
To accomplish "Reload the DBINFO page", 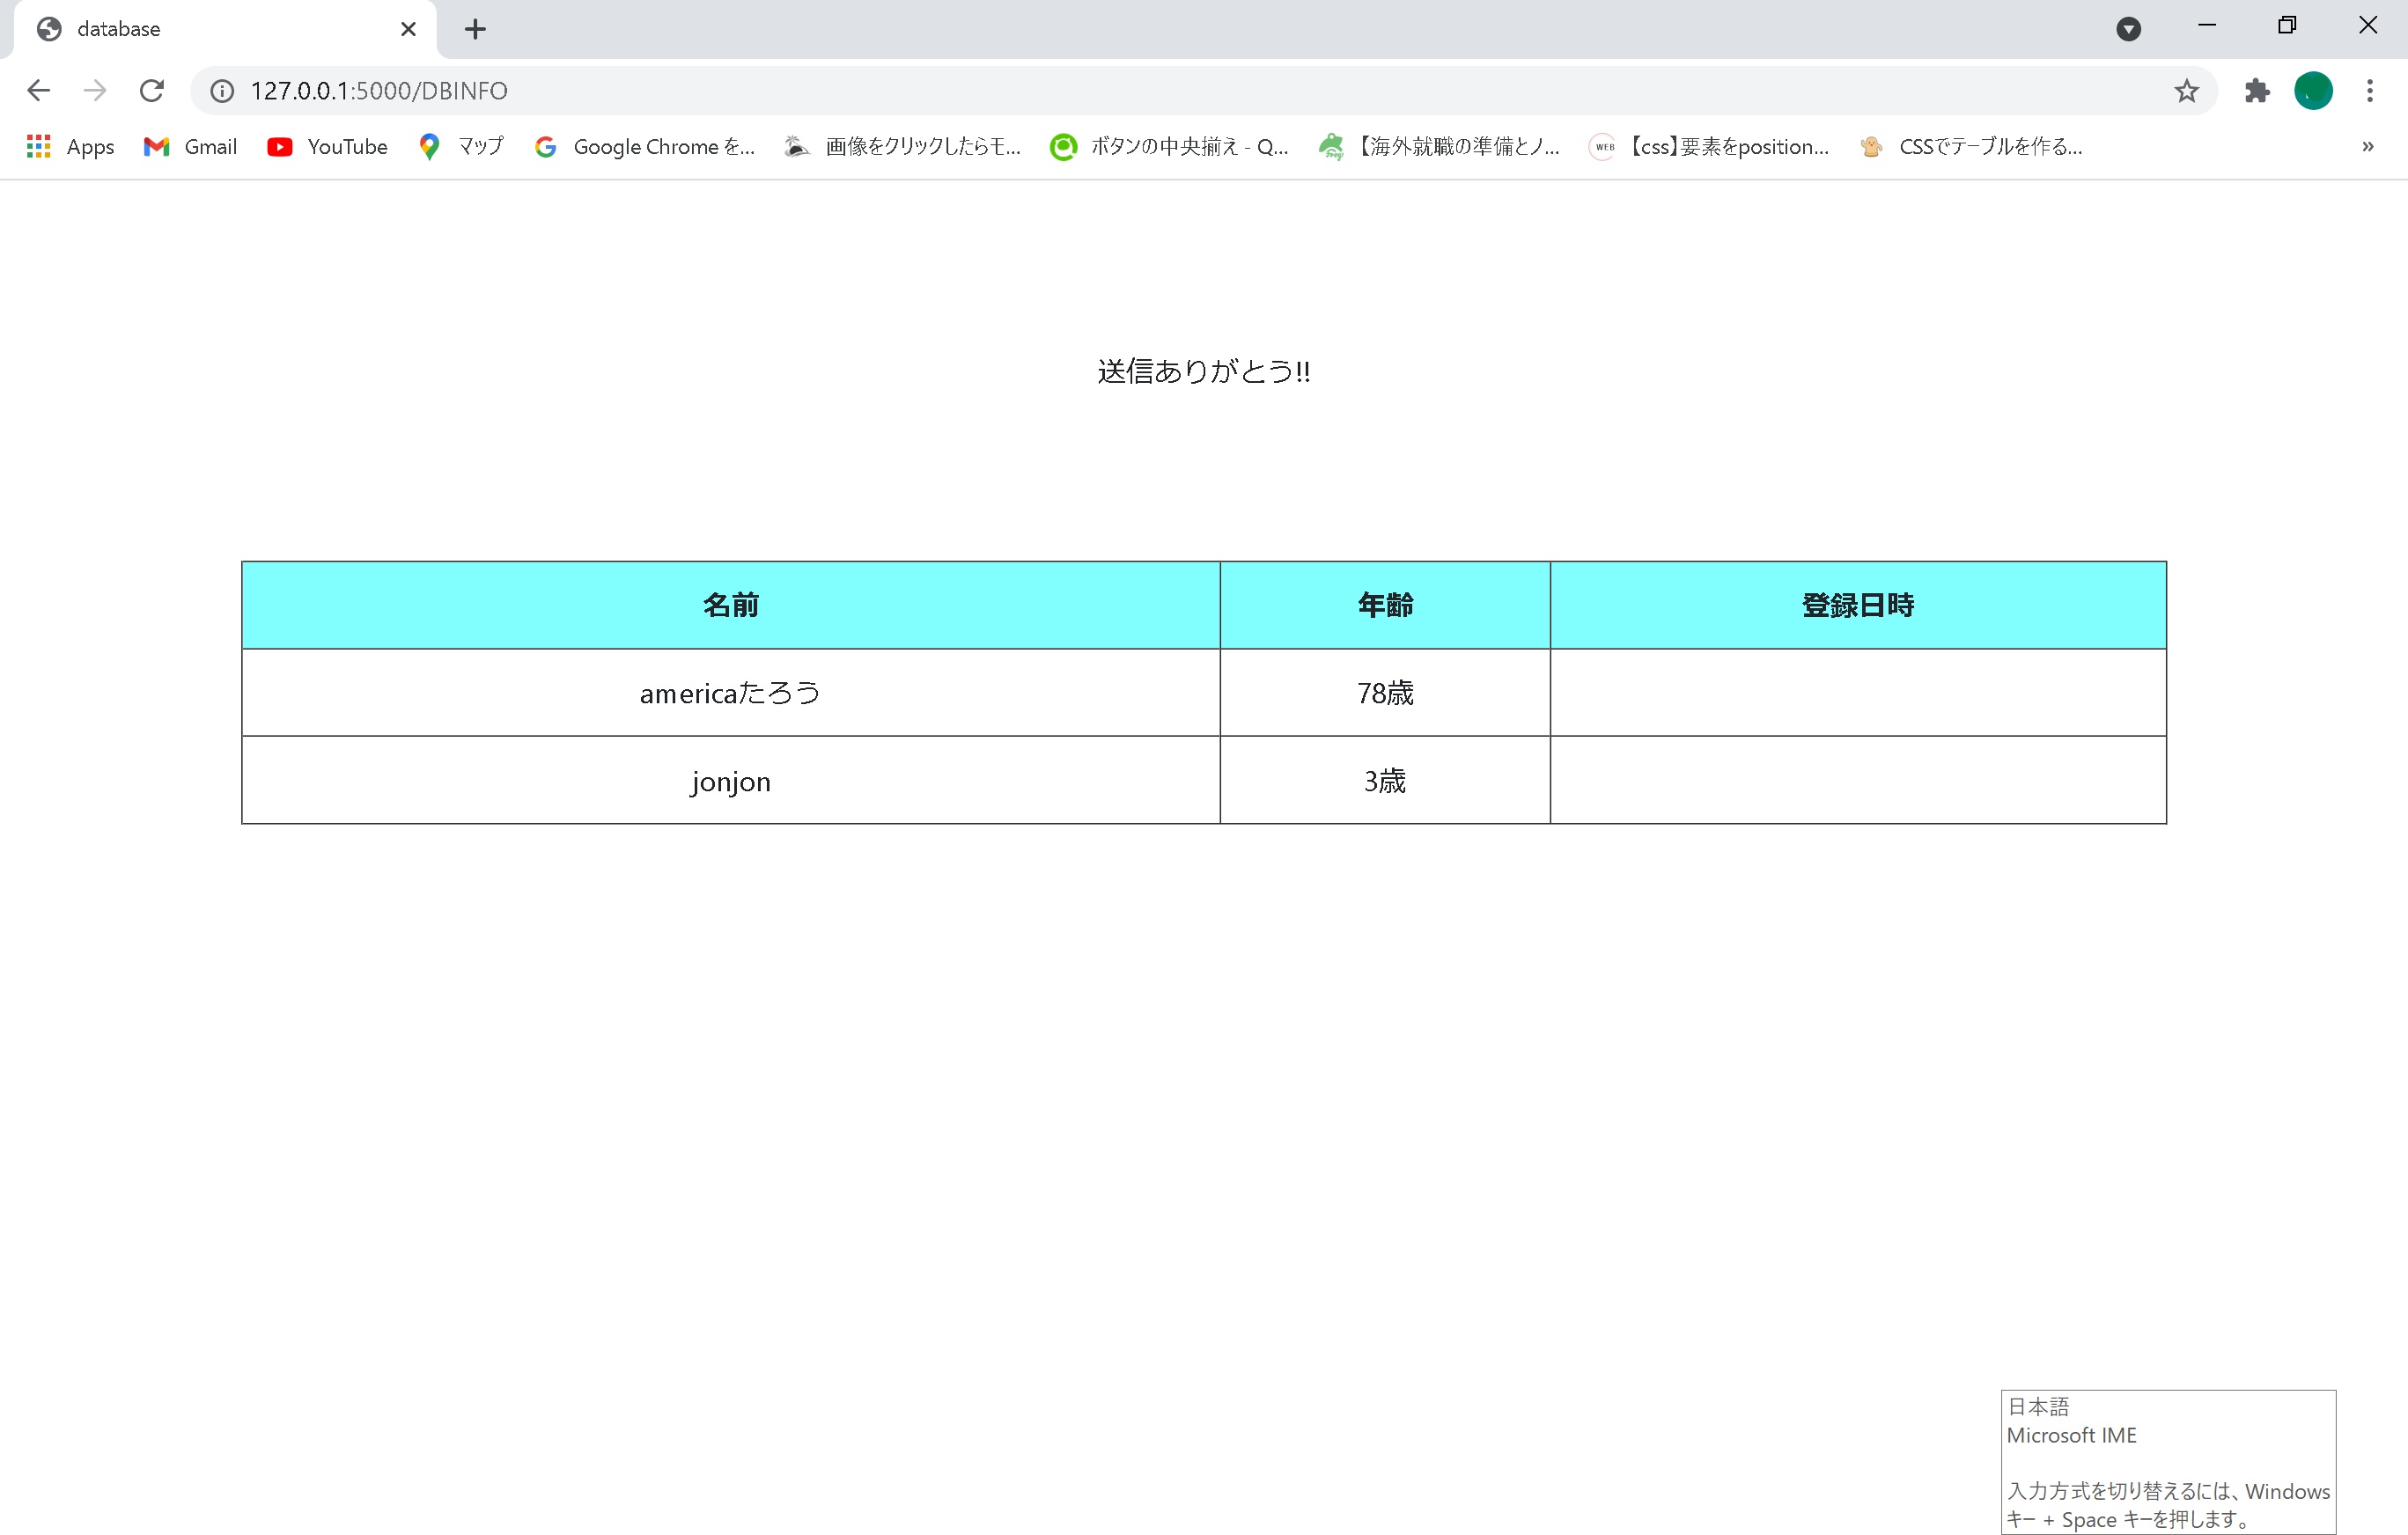I will coord(151,90).
